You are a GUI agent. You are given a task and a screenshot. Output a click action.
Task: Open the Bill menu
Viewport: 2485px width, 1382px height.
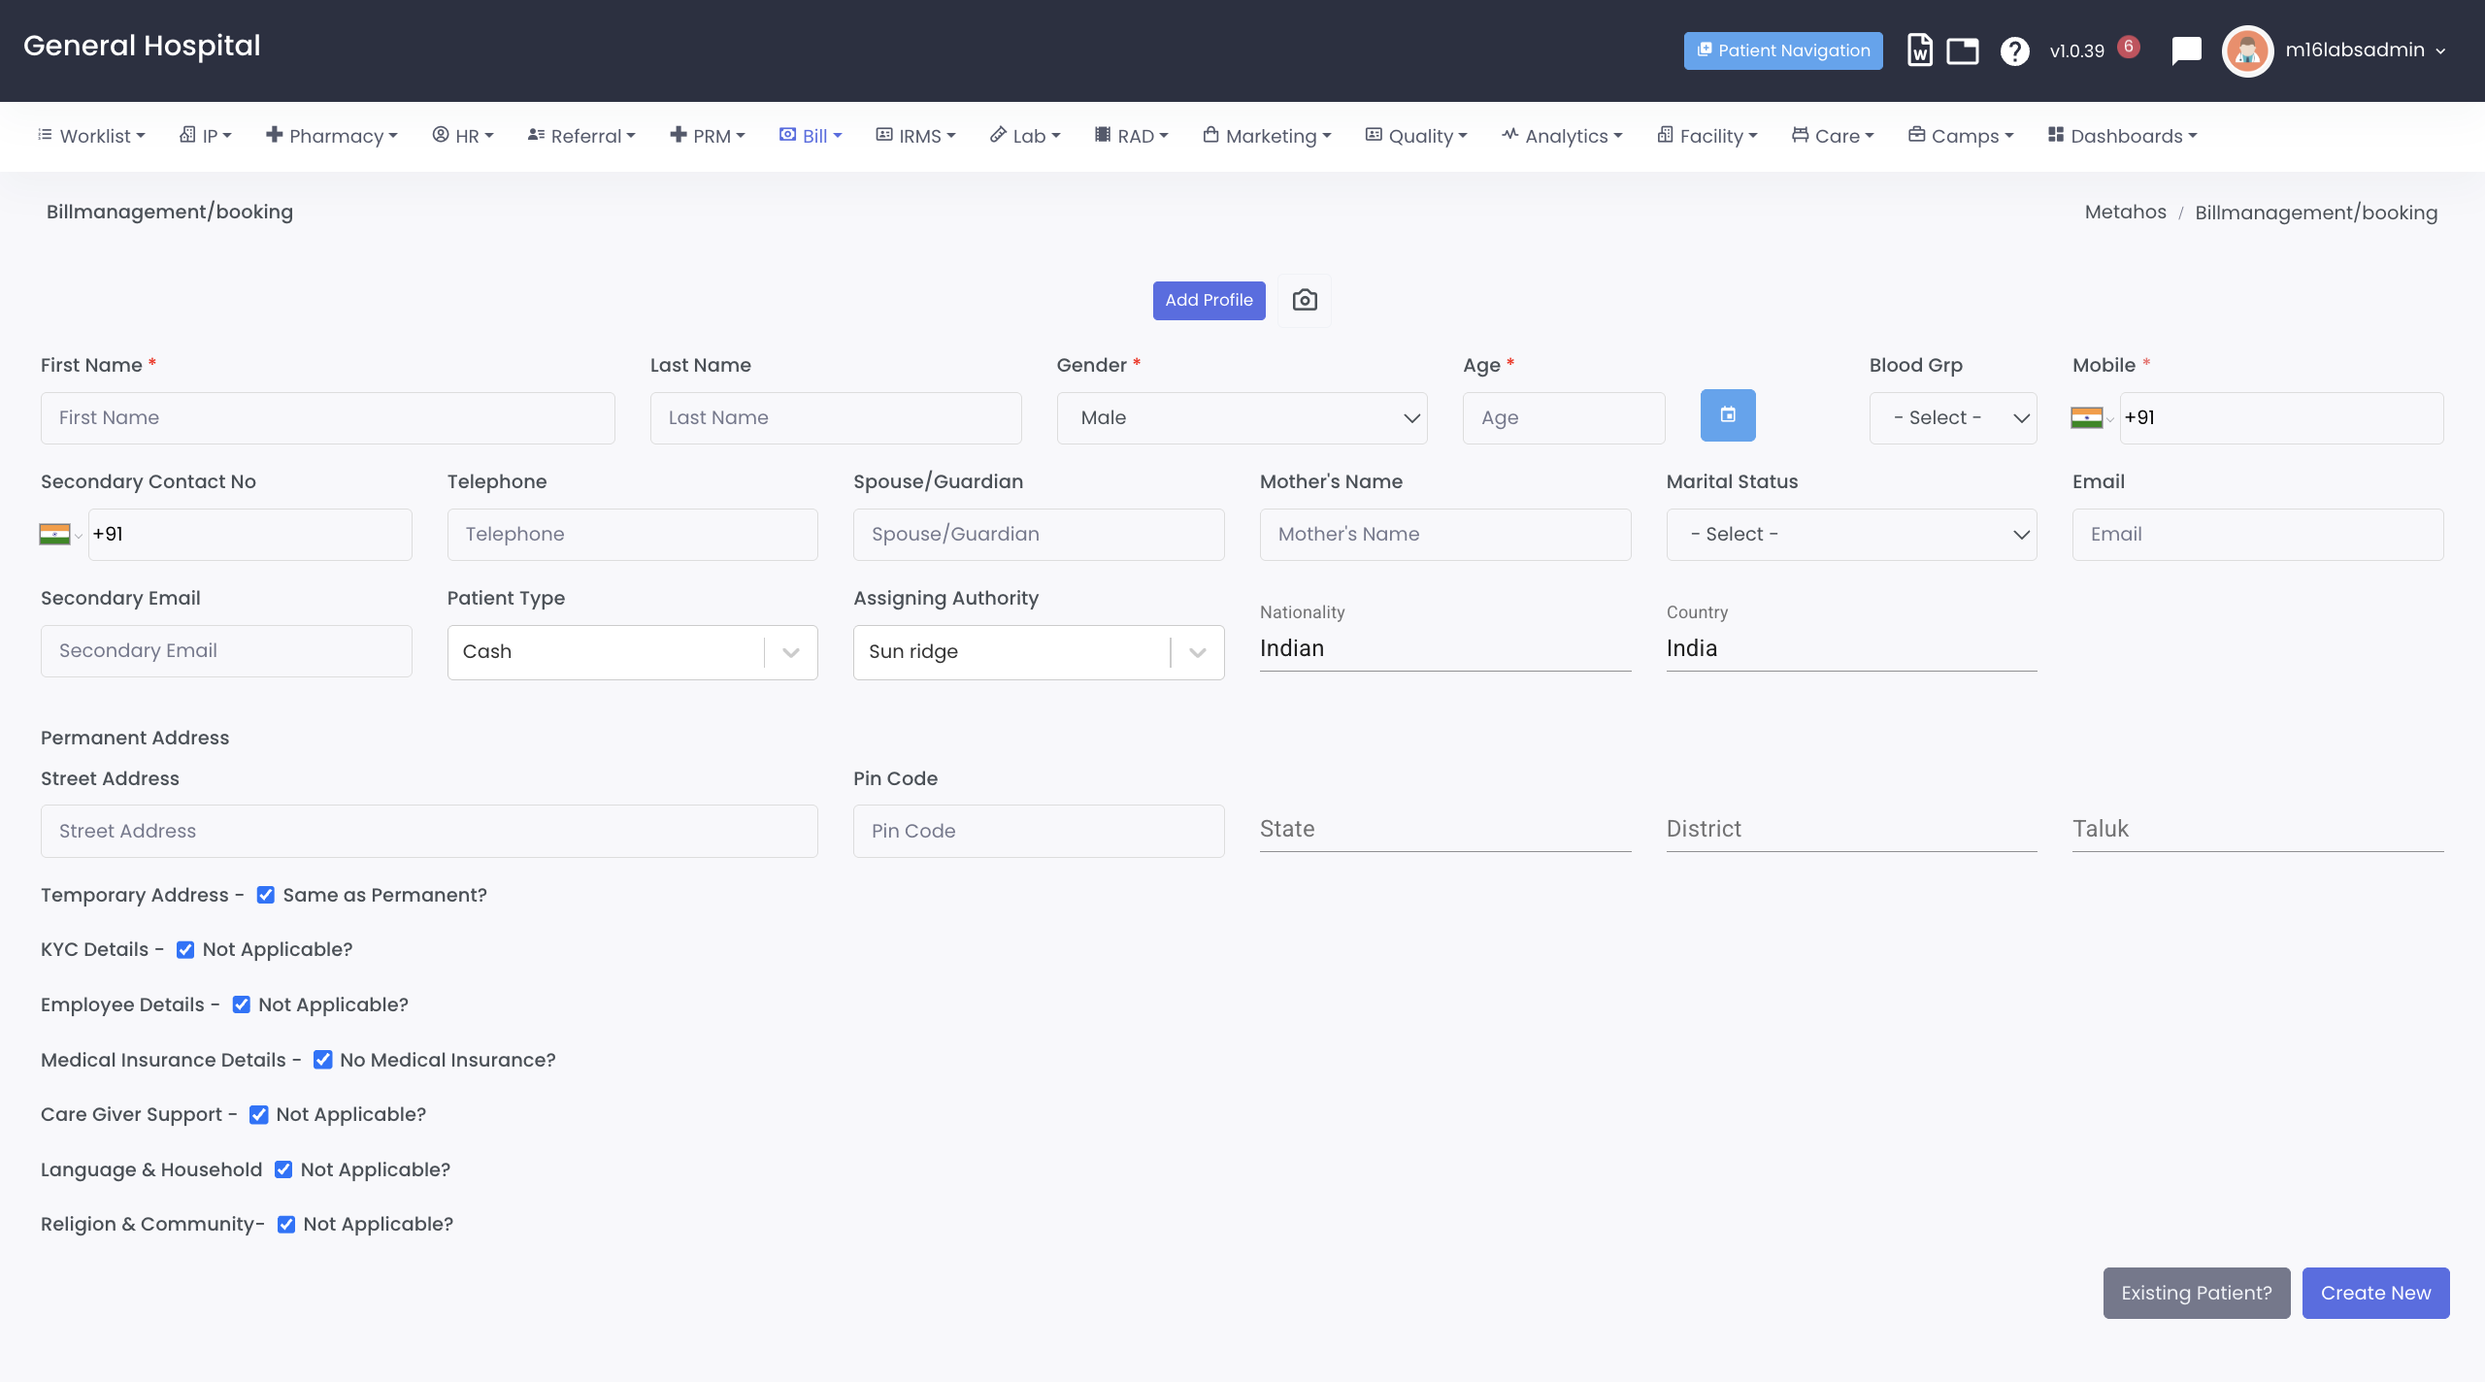pyautogui.click(x=812, y=136)
